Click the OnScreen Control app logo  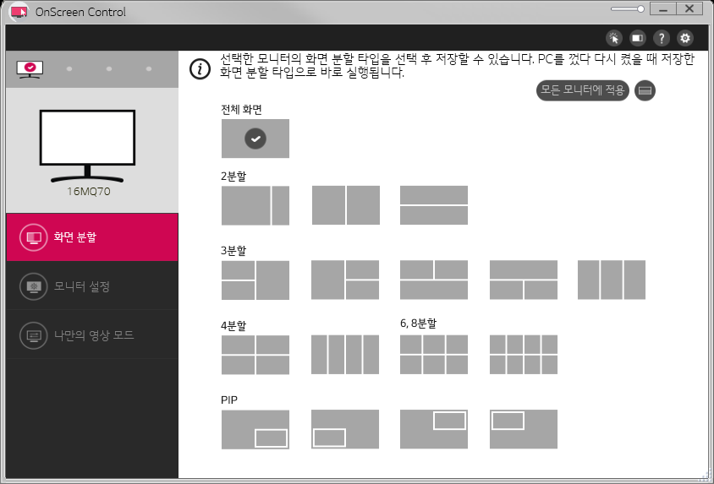19,11
